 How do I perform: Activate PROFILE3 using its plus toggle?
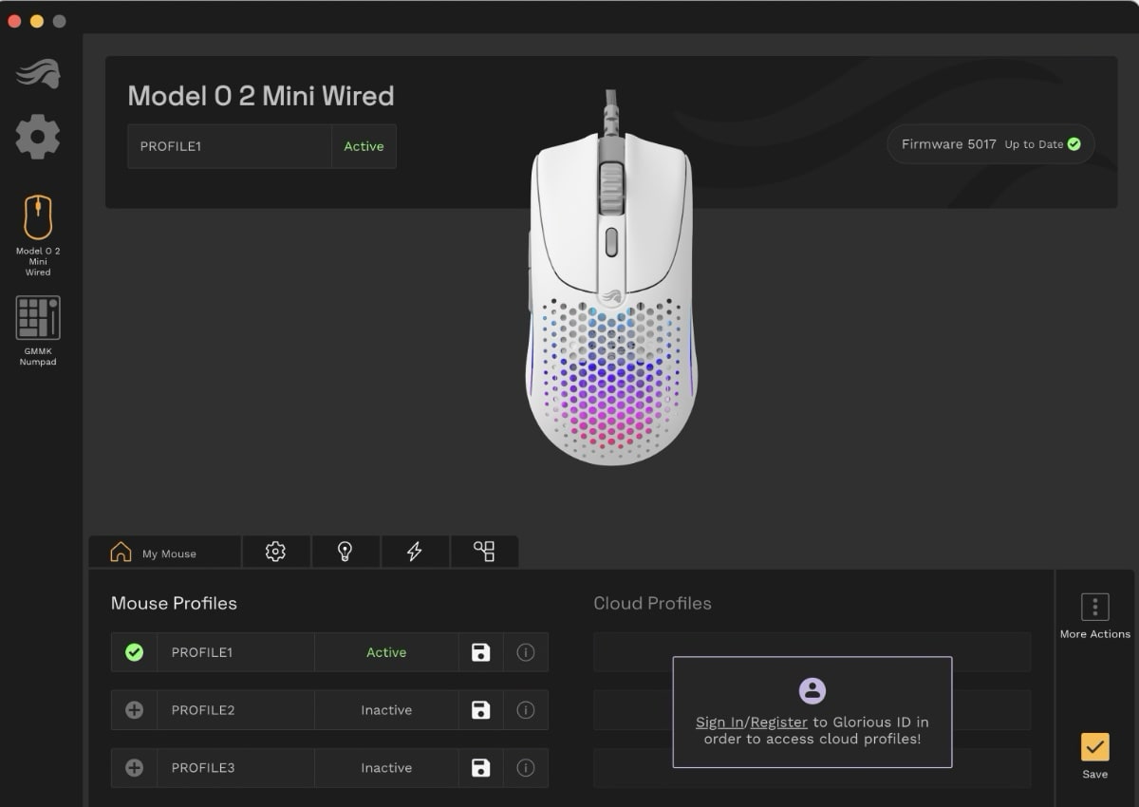coord(134,768)
